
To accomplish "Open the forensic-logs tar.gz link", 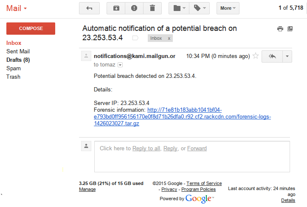I will (182, 117).
